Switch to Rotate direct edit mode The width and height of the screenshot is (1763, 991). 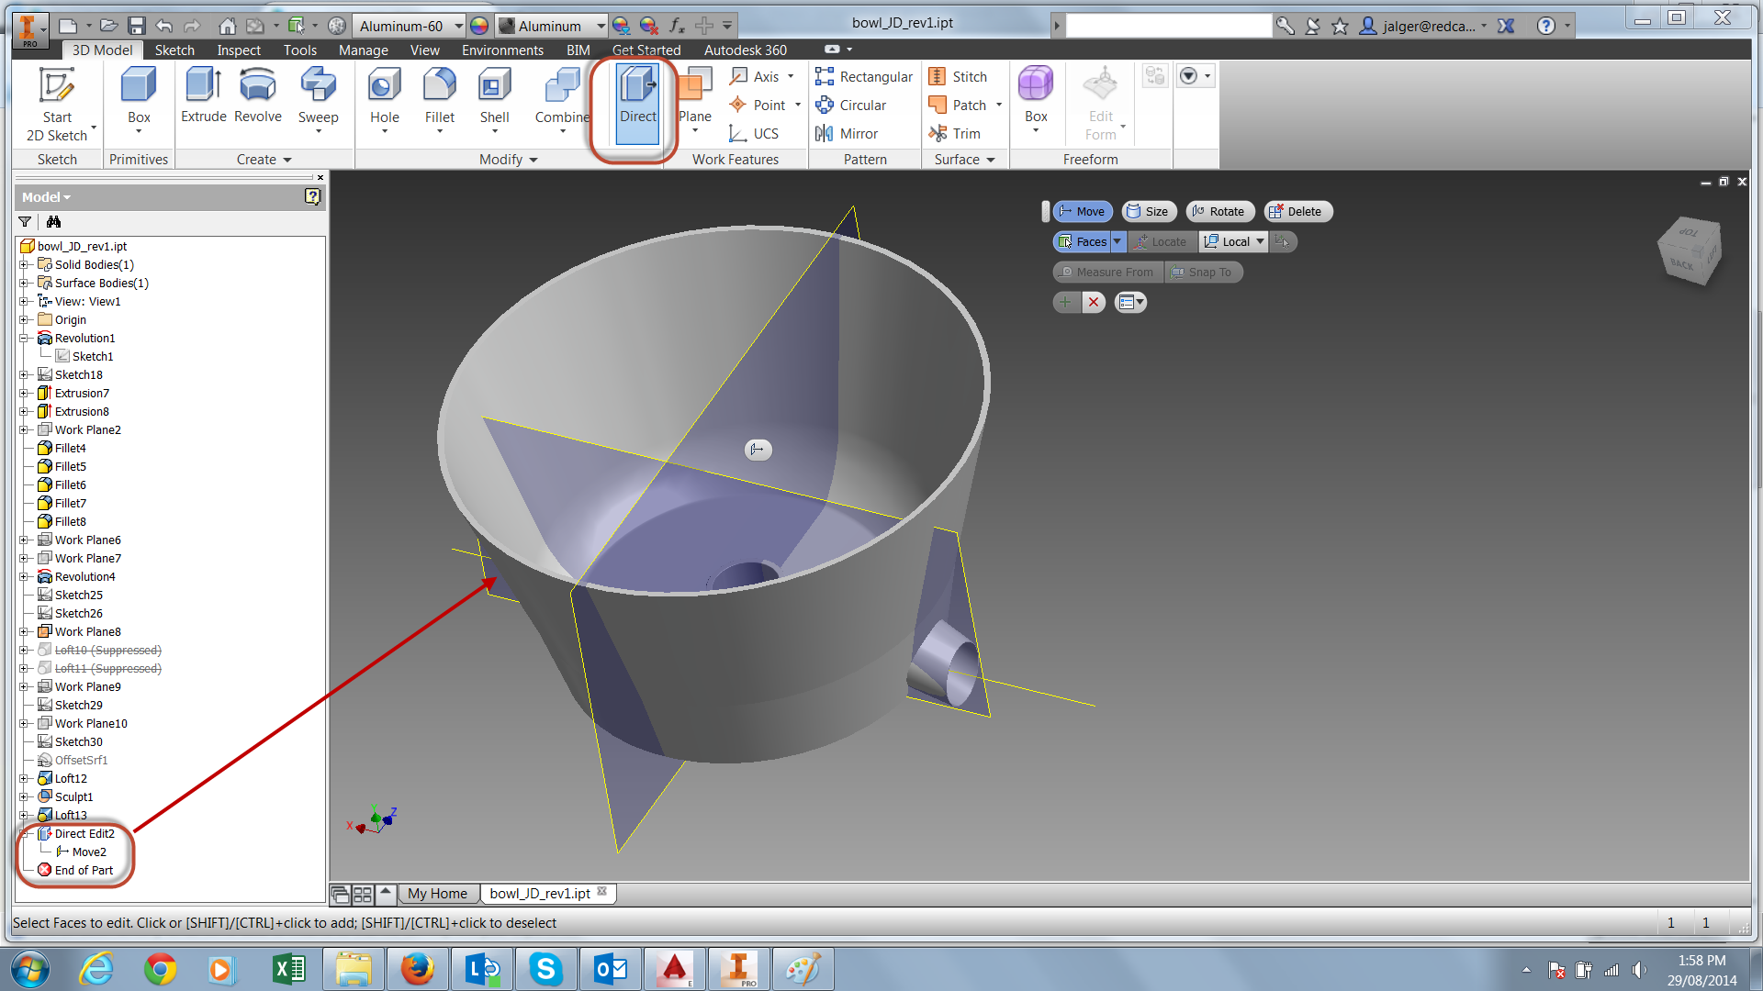click(x=1218, y=212)
